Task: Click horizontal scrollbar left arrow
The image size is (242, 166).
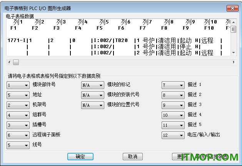Action: (9, 62)
